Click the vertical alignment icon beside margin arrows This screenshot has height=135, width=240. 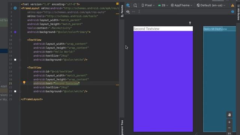139,12
